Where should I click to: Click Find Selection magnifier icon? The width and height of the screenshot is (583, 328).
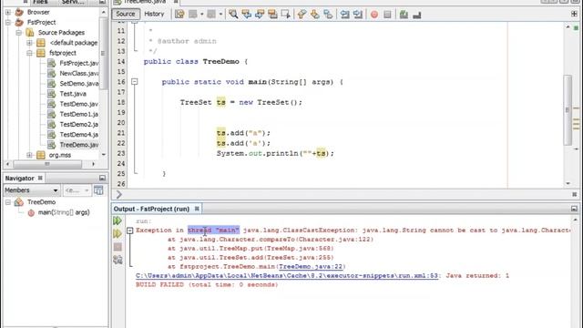[x=233, y=15]
